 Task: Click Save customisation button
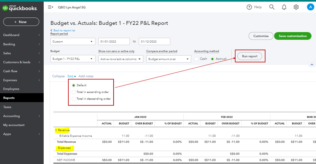[293, 36]
